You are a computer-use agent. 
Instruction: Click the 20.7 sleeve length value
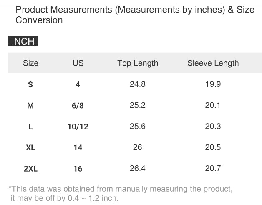213,168
